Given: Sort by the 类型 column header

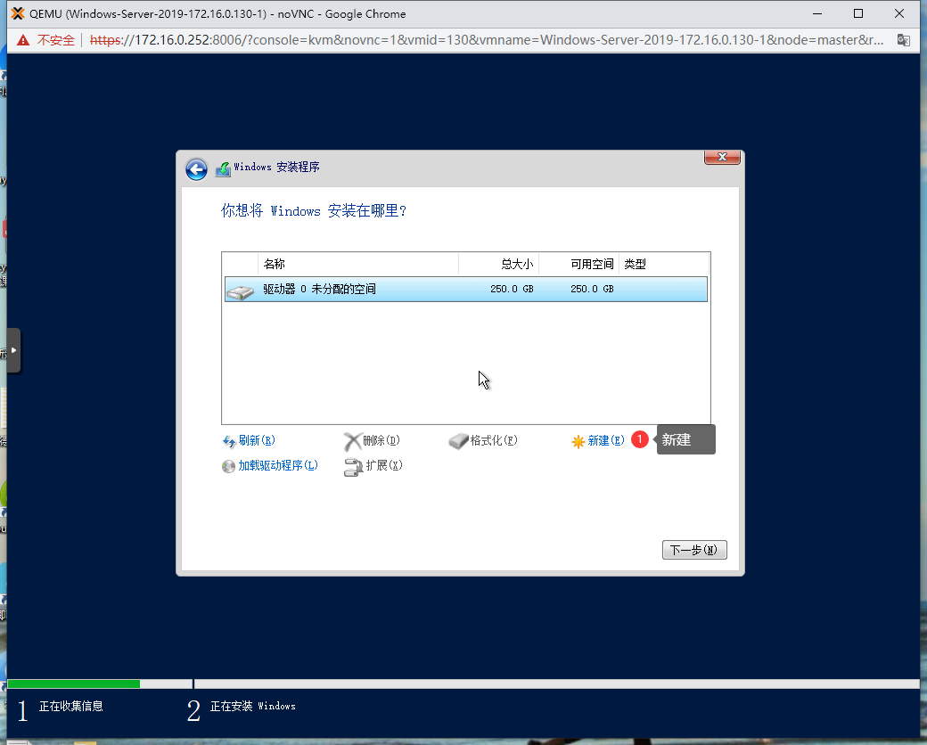Looking at the screenshot, I should coord(664,265).
